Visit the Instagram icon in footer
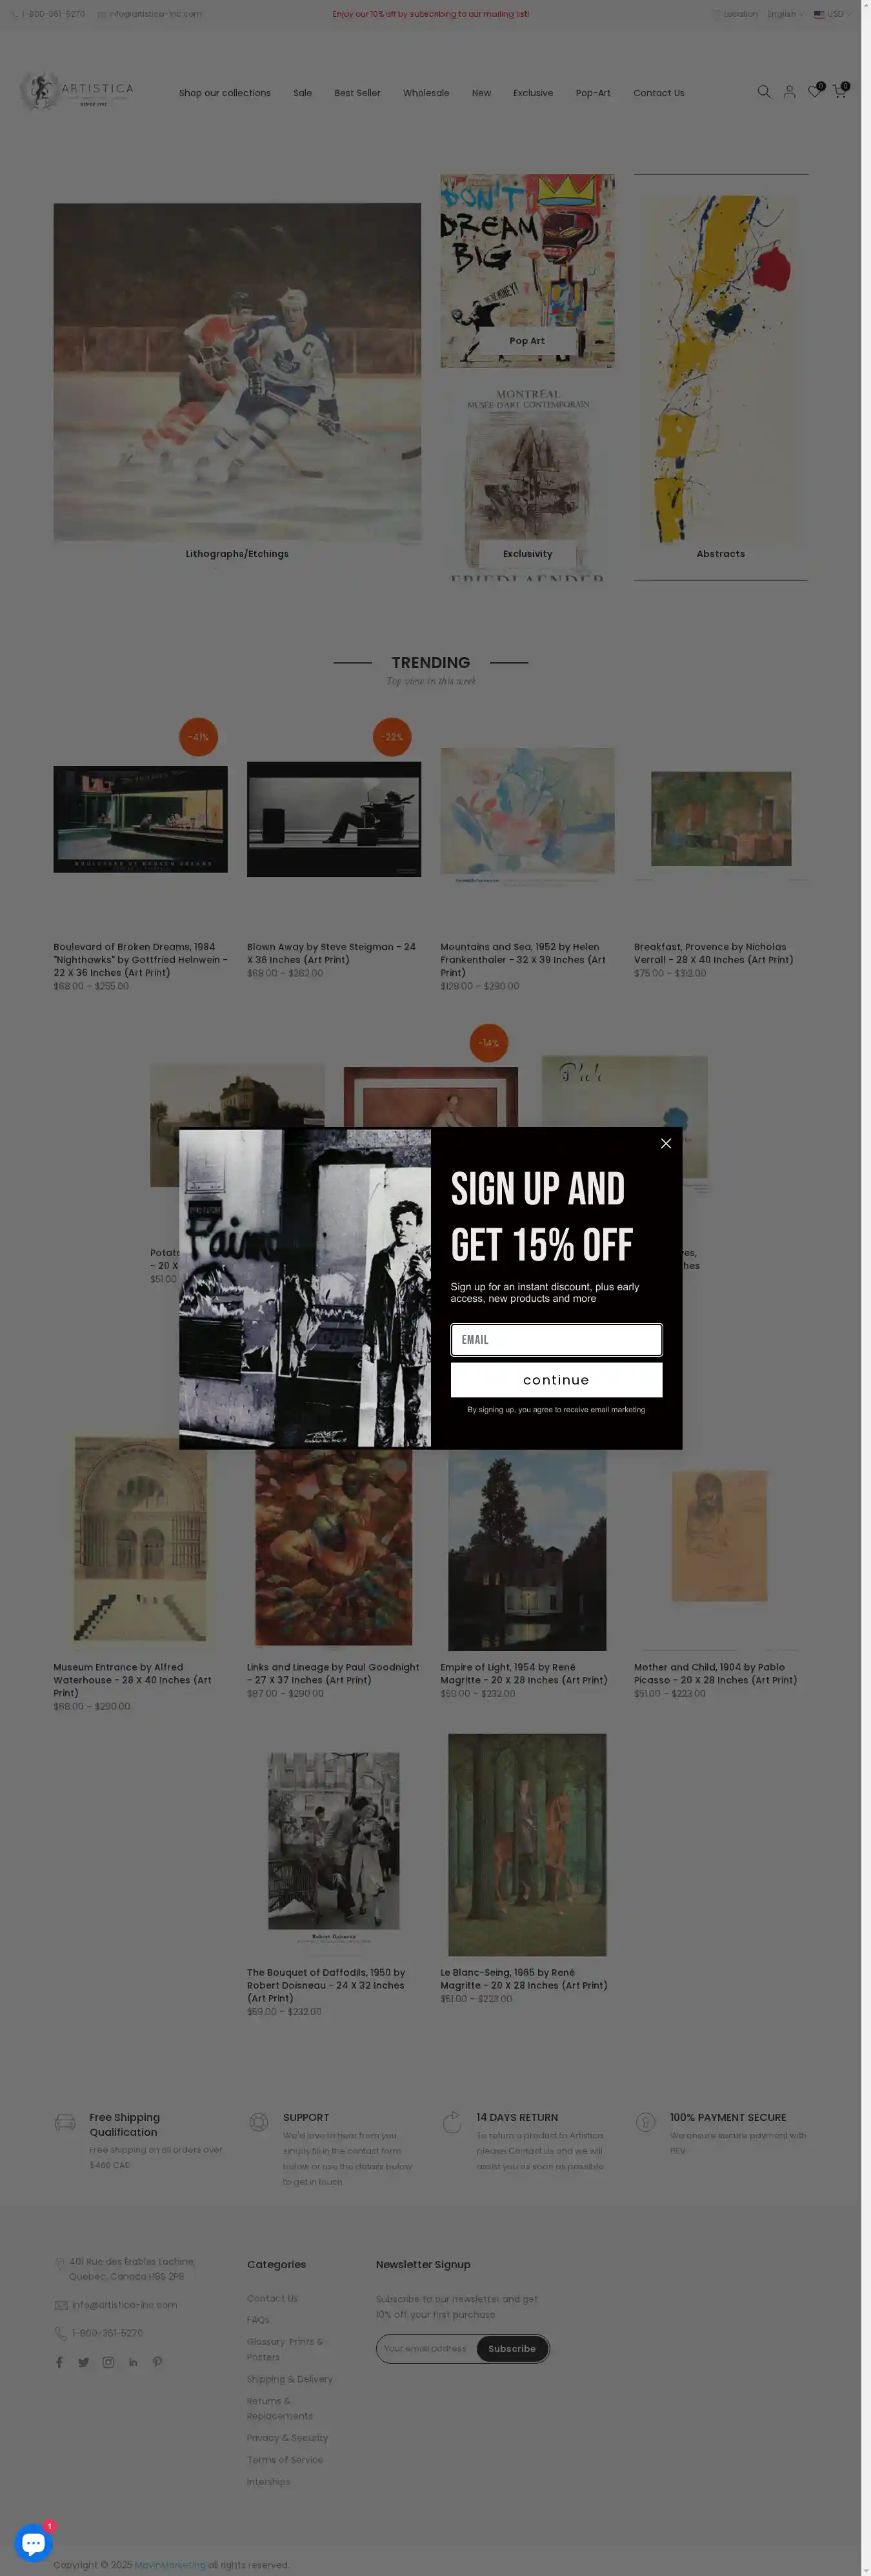Viewport: 871px width, 2576px height. point(108,2362)
